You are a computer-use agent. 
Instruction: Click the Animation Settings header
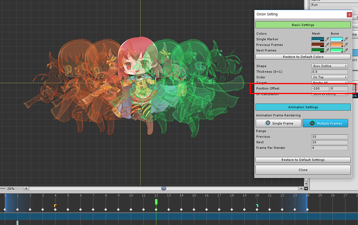tap(303, 107)
